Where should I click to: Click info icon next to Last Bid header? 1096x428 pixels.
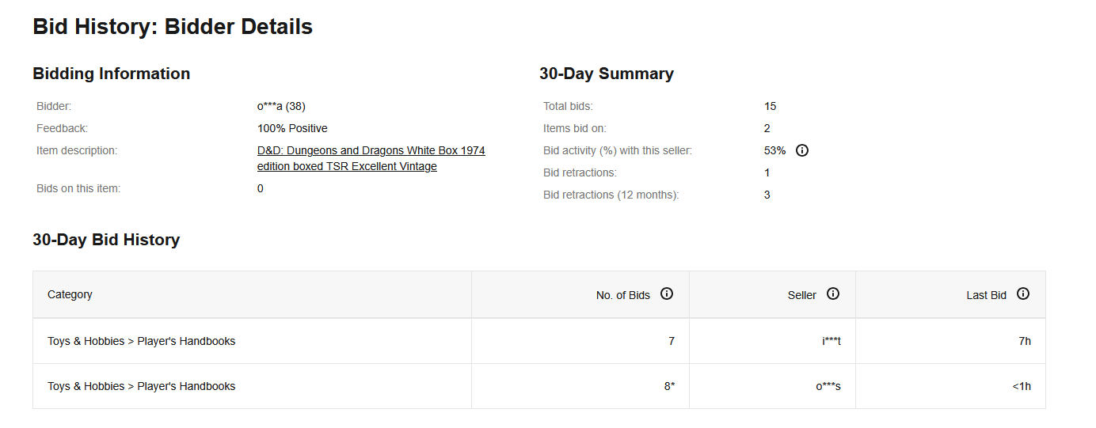(1023, 294)
